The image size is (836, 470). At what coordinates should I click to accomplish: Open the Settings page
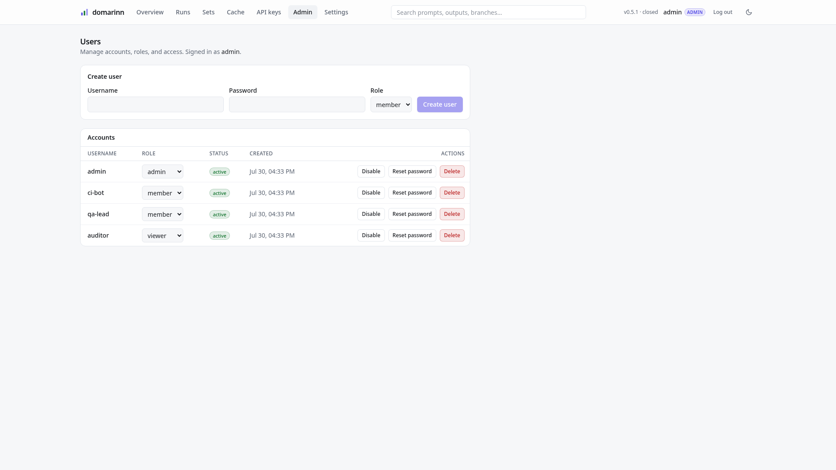click(x=336, y=12)
